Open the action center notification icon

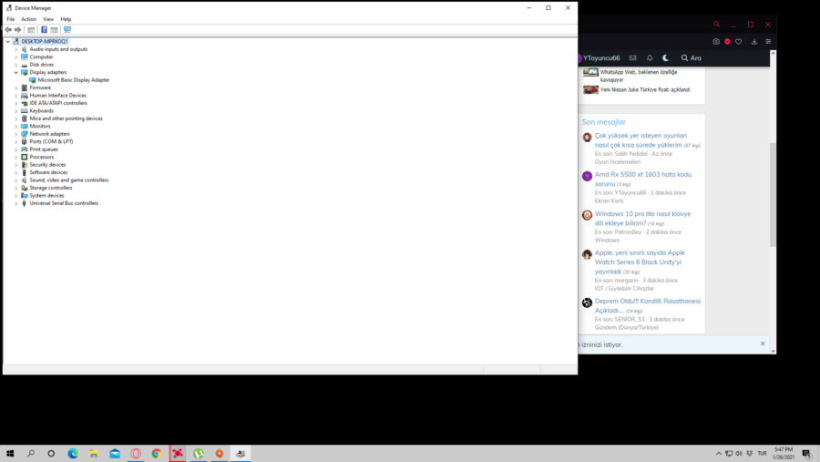(807, 454)
